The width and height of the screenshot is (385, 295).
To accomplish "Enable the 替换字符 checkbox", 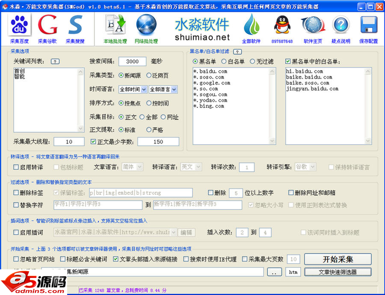I will pos(16,205).
